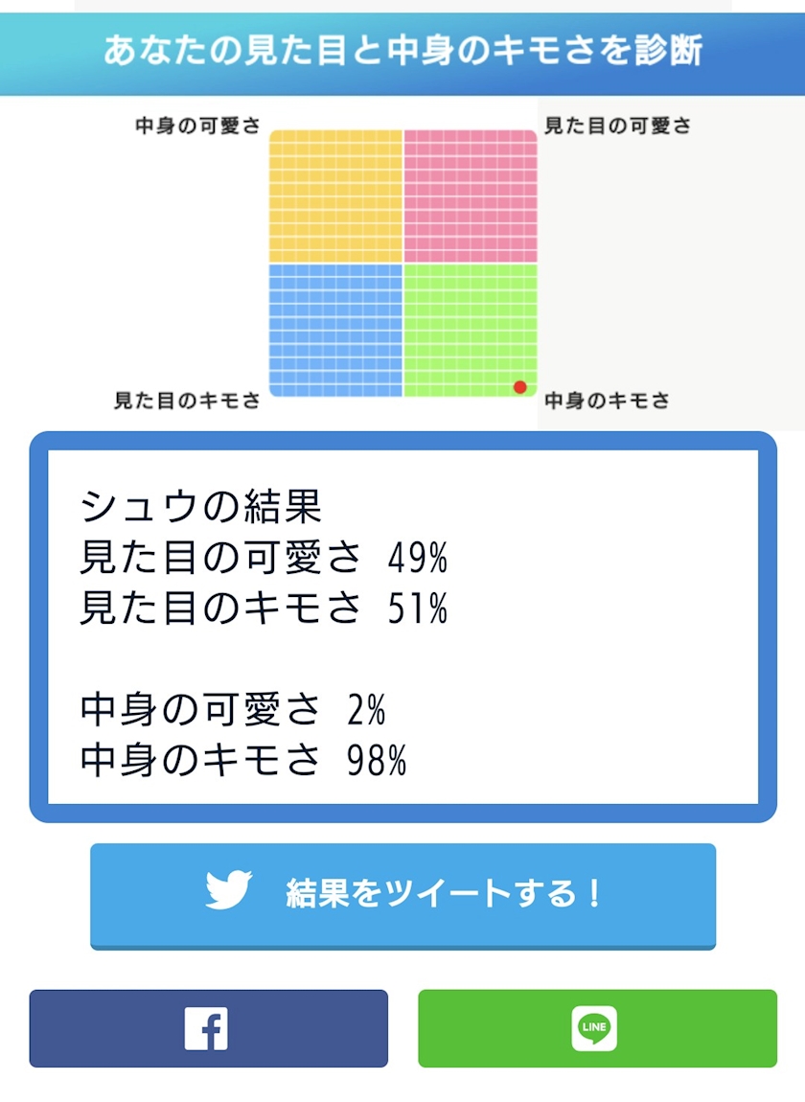Click the LINE logo icon
Screen dimensions: 805x1102
pyautogui.click(x=594, y=1028)
